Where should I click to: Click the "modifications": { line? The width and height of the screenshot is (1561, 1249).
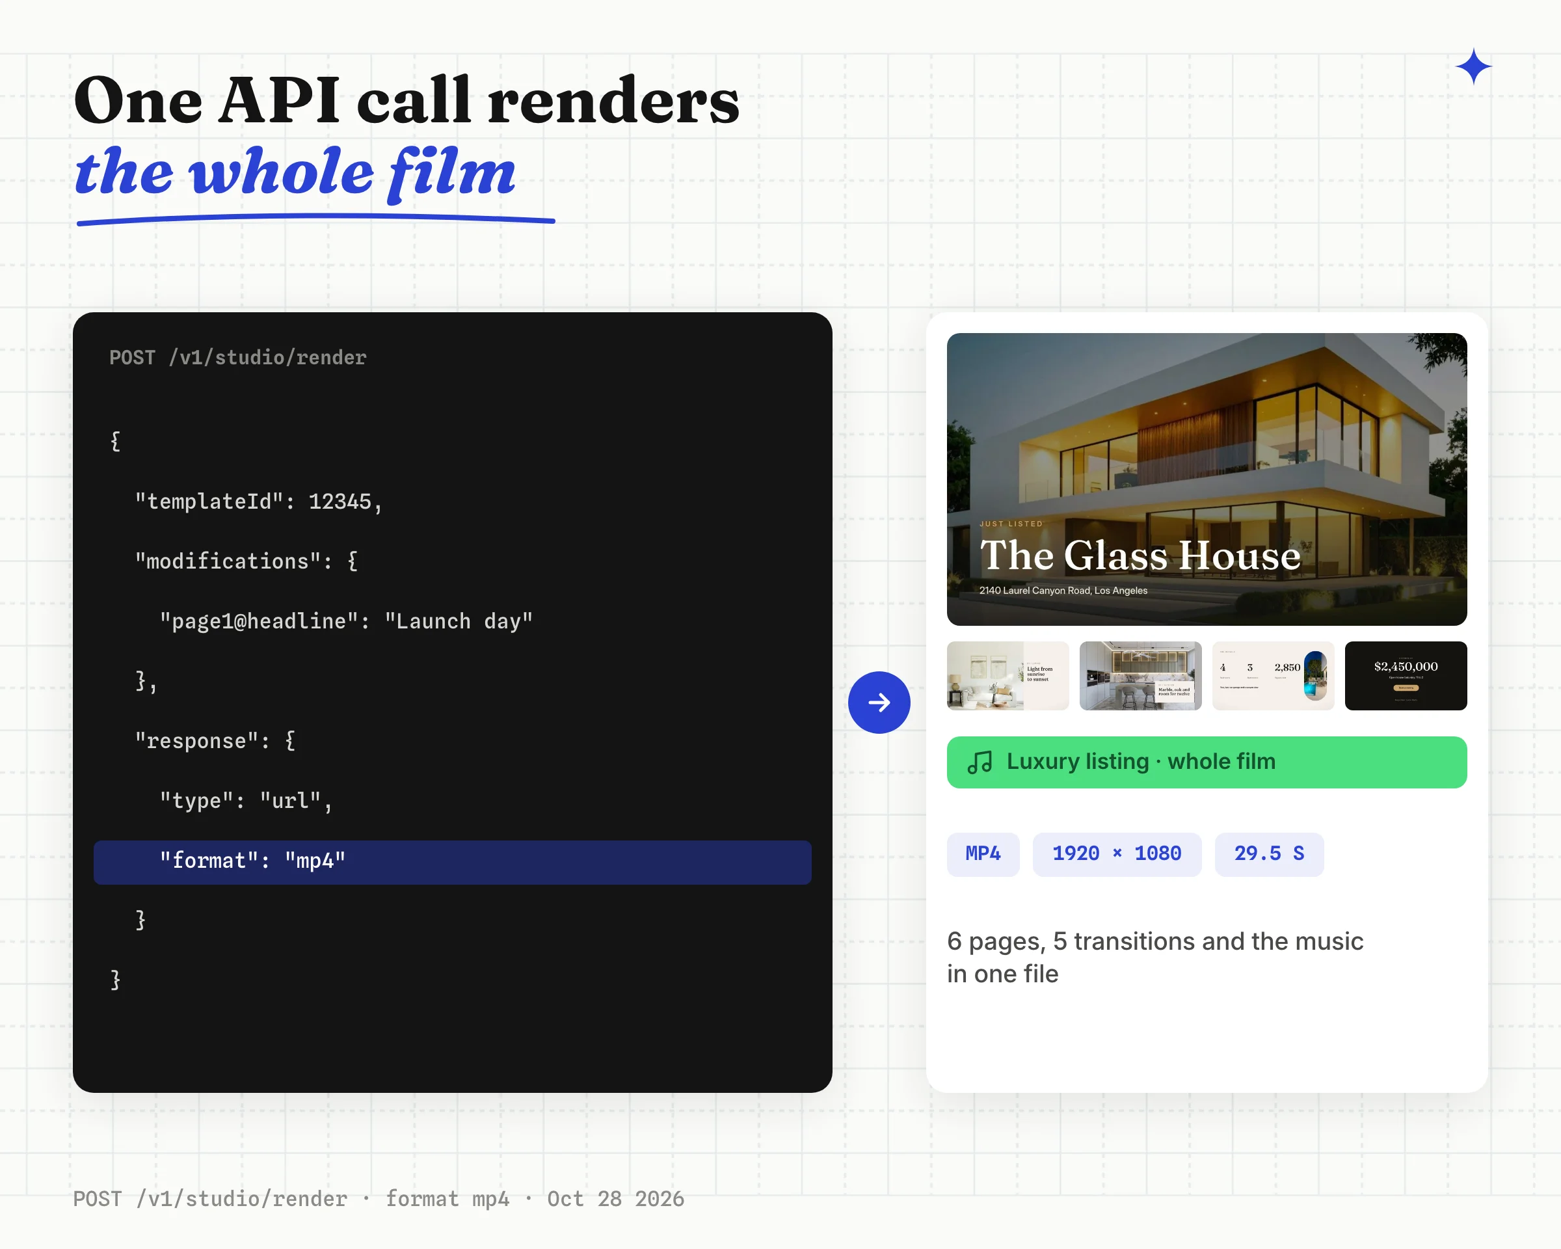coord(246,561)
